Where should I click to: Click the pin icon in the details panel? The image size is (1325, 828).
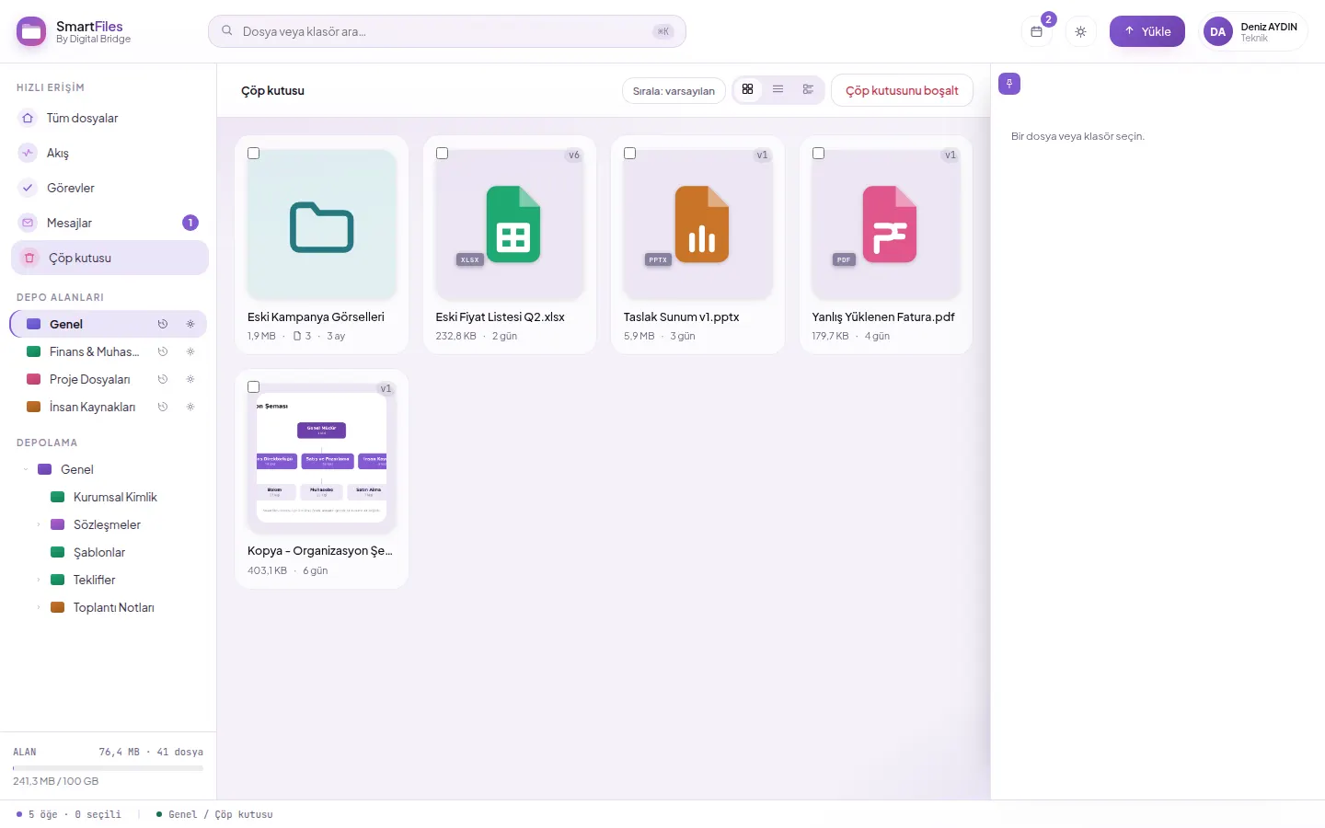click(x=1009, y=84)
